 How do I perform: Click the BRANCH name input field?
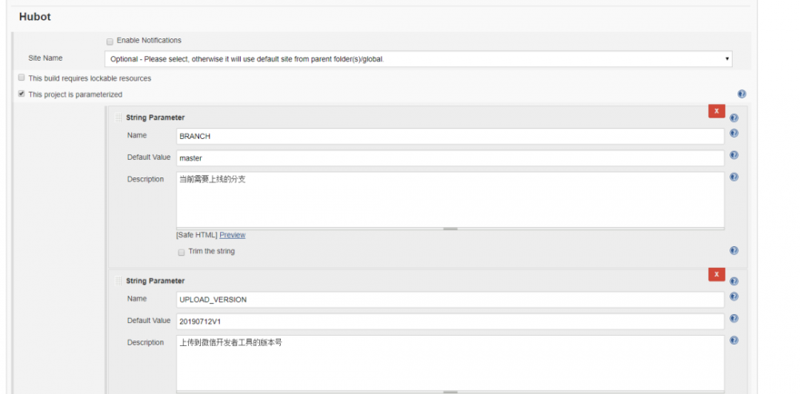[x=450, y=137]
